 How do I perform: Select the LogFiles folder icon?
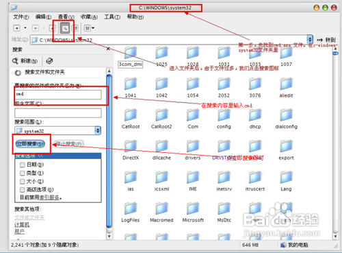point(131,208)
